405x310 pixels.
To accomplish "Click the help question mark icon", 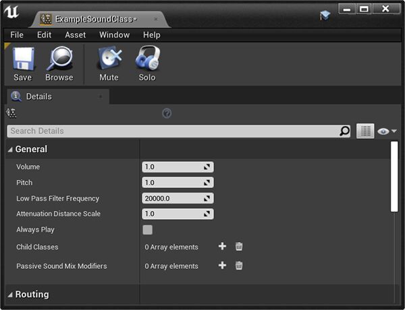I will click(x=167, y=113).
